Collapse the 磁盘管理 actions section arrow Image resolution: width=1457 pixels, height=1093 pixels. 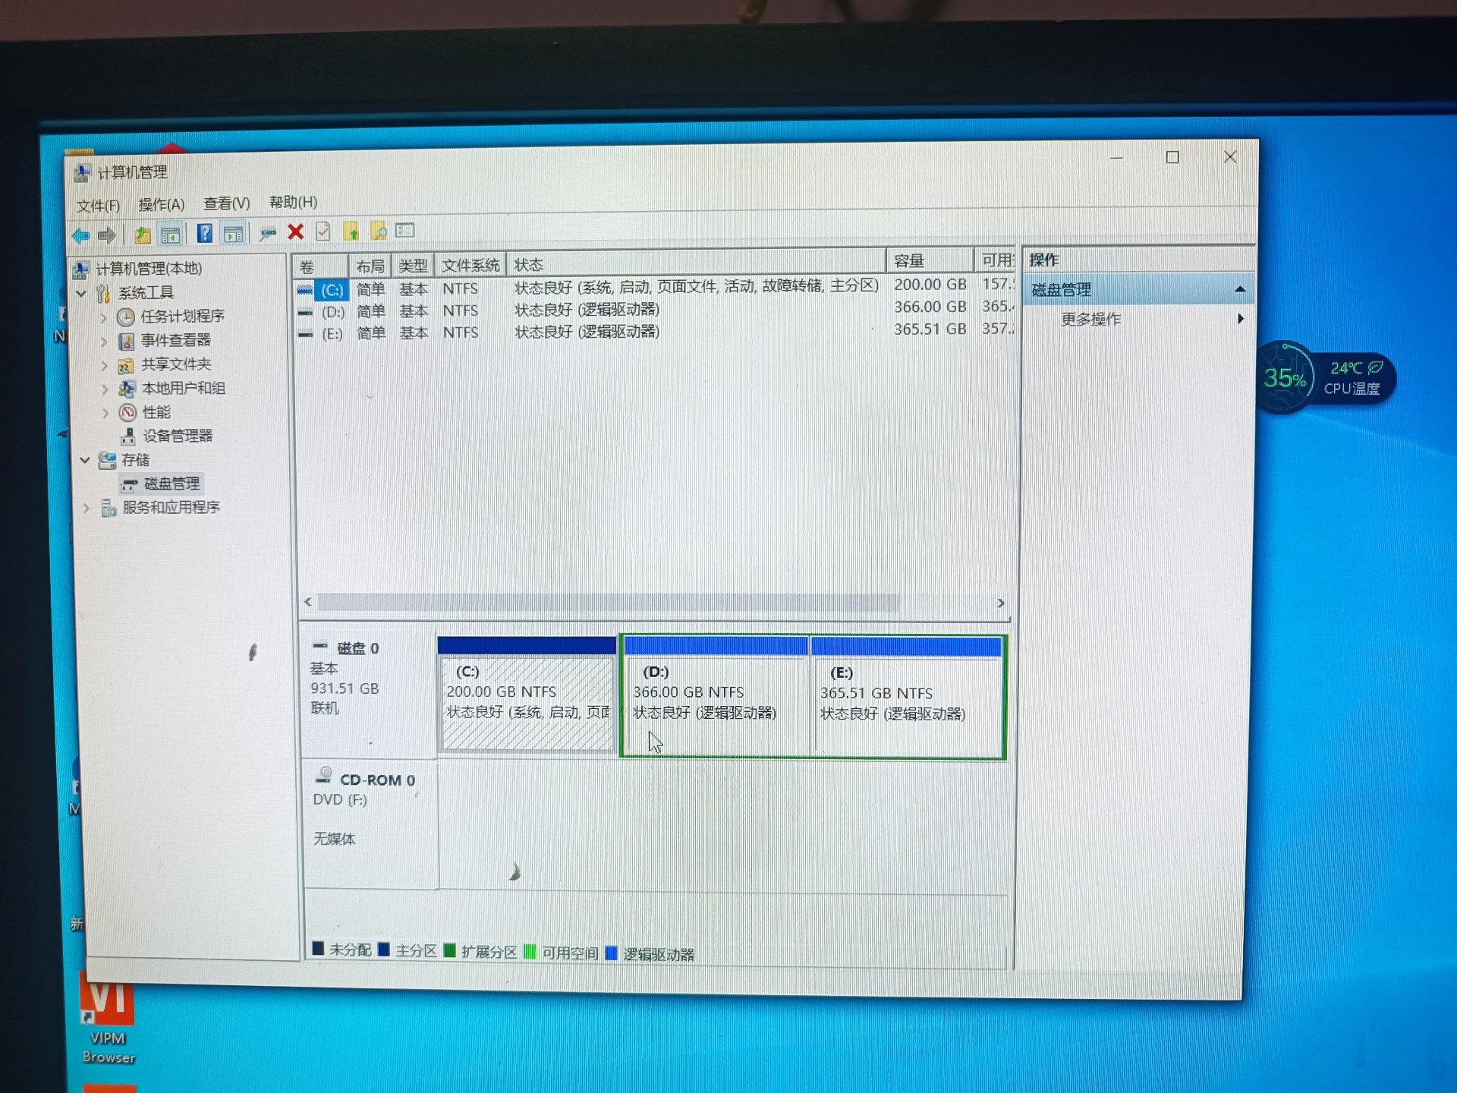pos(1239,289)
